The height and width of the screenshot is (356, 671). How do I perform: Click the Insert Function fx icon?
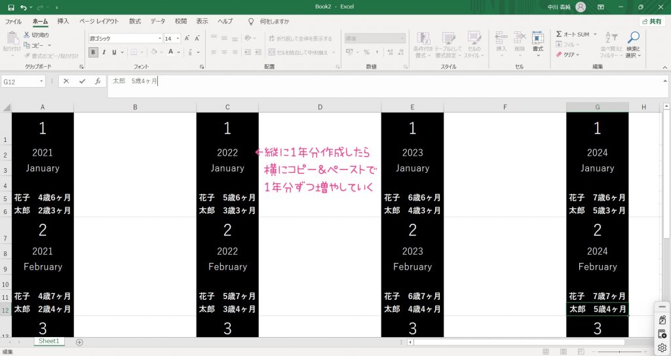pos(98,81)
